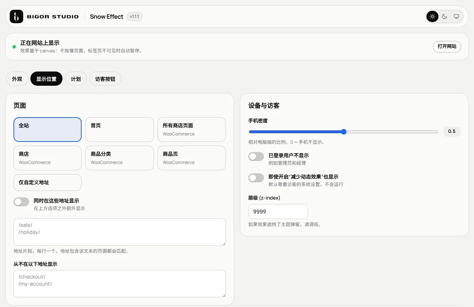The height and width of the screenshot is (307, 474).
Task: Enable 已登录用户不显示 toggle
Action: pyautogui.click(x=256, y=156)
